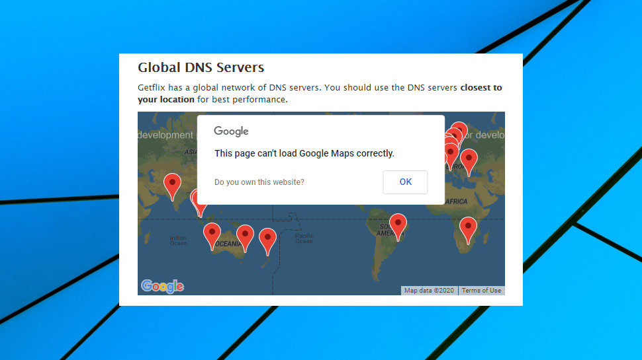Select the map pin over southeastern Australia
The height and width of the screenshot is (360, 642).
[246, 238]
